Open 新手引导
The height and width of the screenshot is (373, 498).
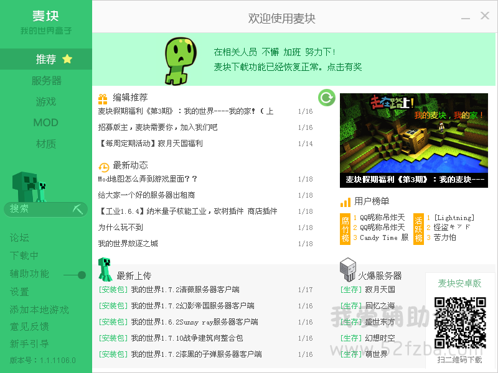pyautogui.click(x=29, y=344)
